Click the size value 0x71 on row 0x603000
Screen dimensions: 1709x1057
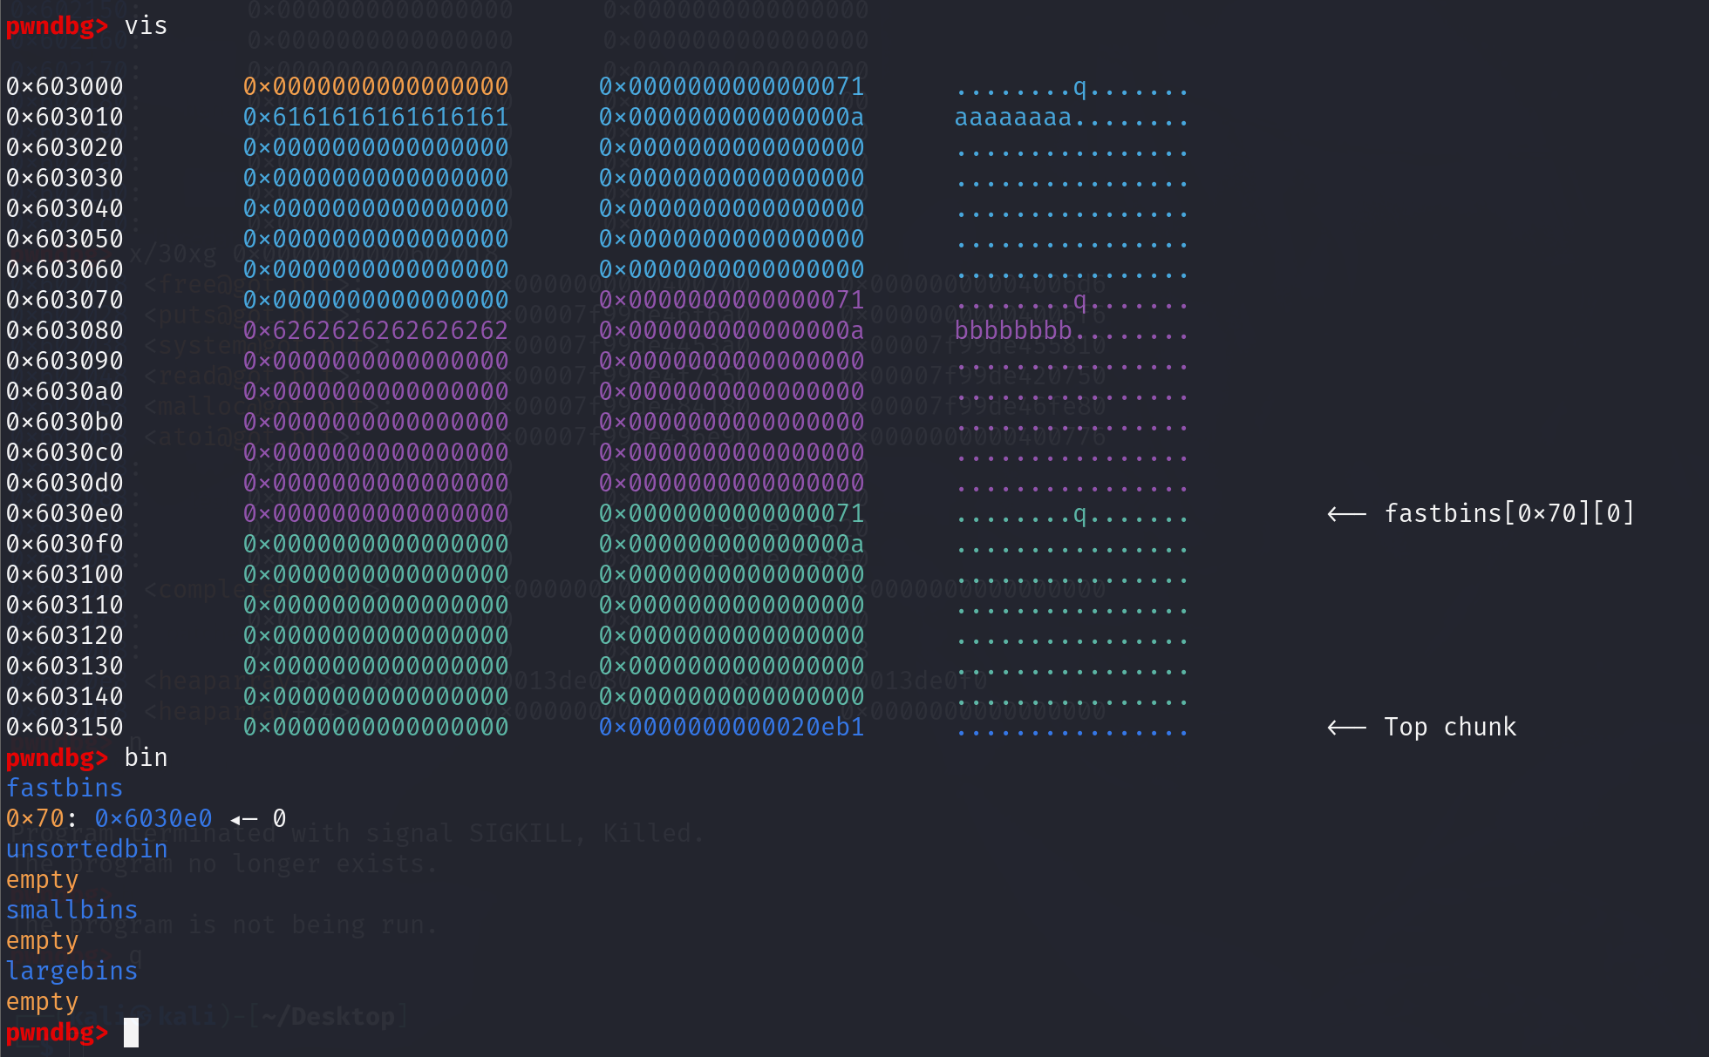(732, 86)
